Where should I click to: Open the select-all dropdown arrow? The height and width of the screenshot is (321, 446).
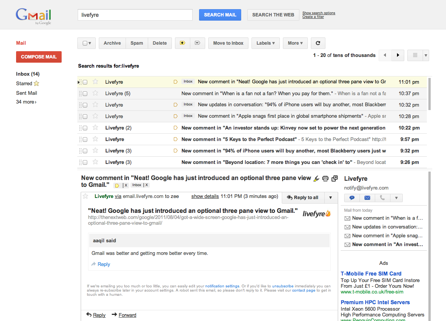(x=90, y=43)
